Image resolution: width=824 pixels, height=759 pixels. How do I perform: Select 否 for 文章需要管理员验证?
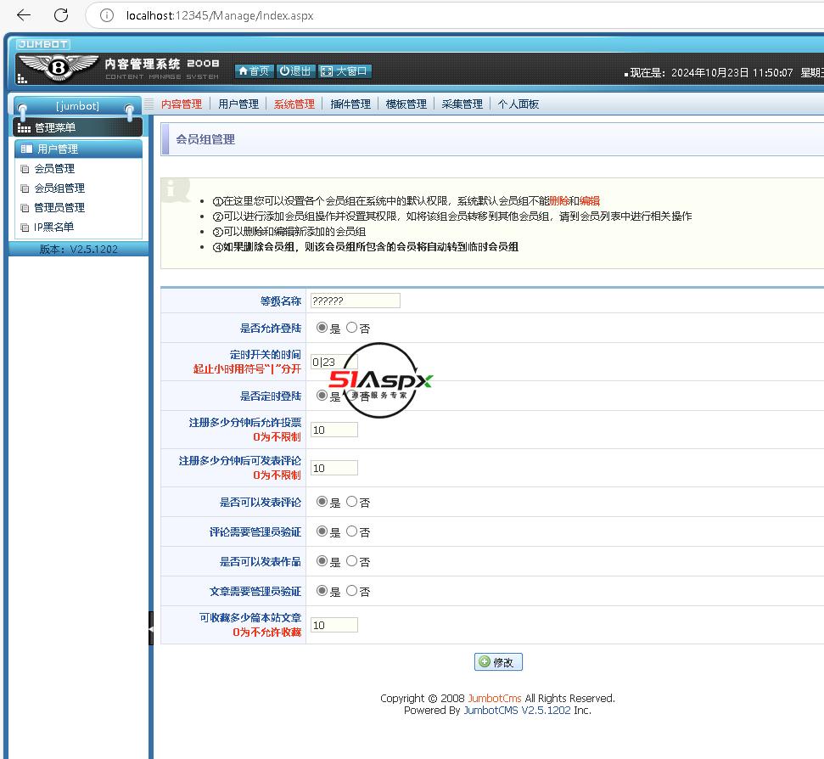coord(352,591)
